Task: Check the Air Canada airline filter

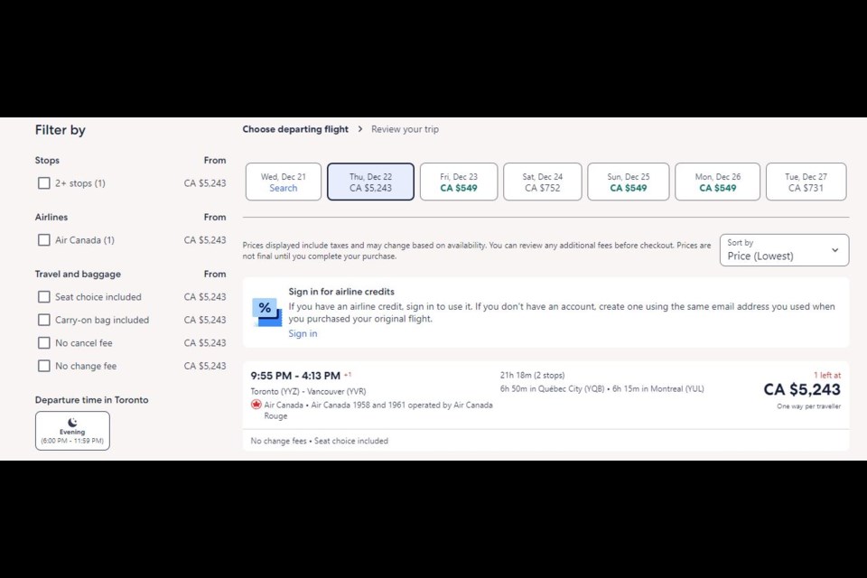Action: coord(43,240)
